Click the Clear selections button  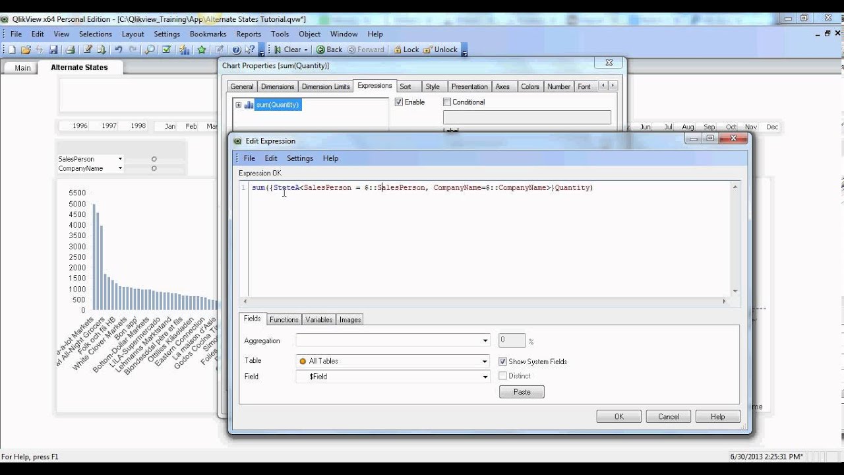pyautogui.click(x=287, y=49)
